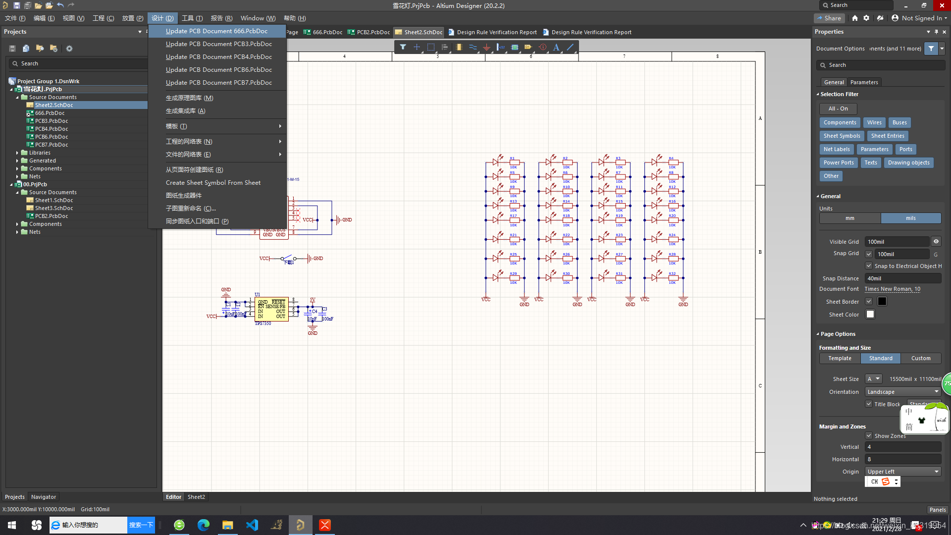Open the Origin Upper Left dropdown
951x535 pixels.
[903, 472]
